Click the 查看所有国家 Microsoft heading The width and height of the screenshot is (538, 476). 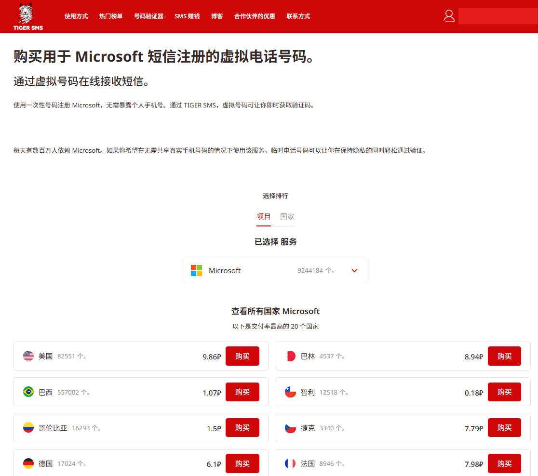[276, 311]
